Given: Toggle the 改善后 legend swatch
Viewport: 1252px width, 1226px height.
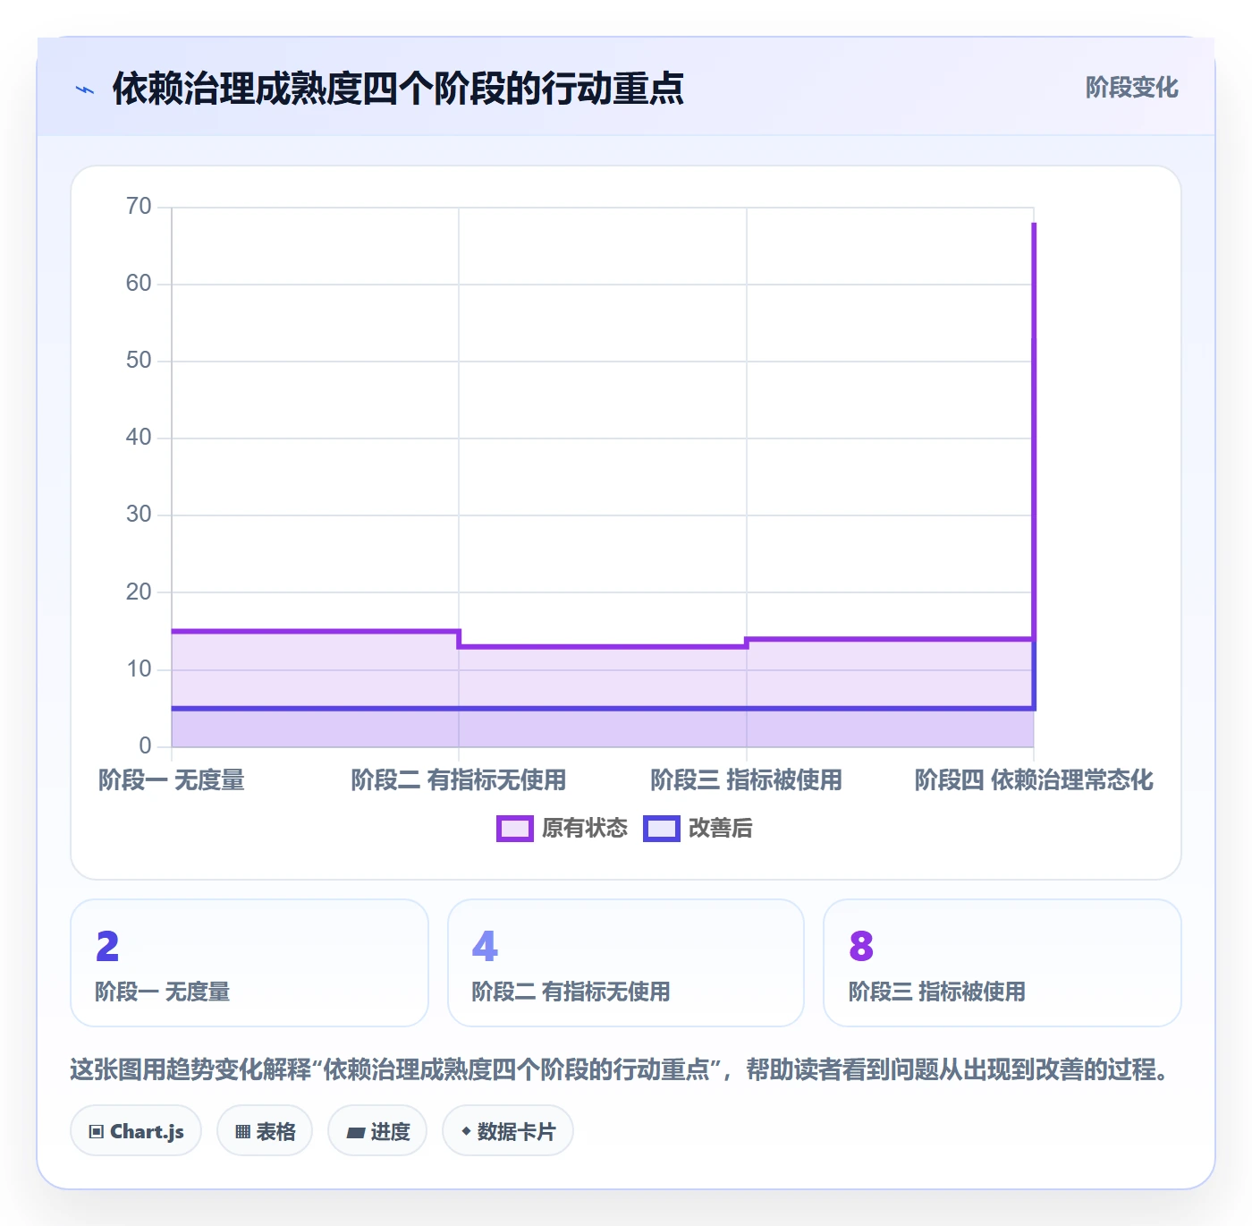Looking at the screenshot, I should point(661,829).
